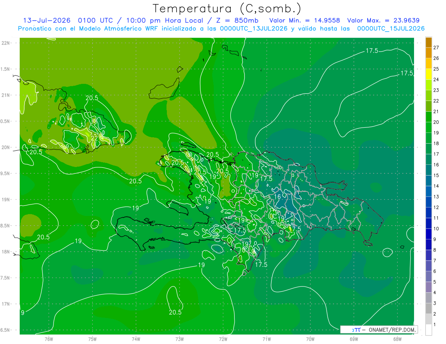Click the '15' value on the color legend
This screenshot has width=446, height=344.
tap(436, 176)
